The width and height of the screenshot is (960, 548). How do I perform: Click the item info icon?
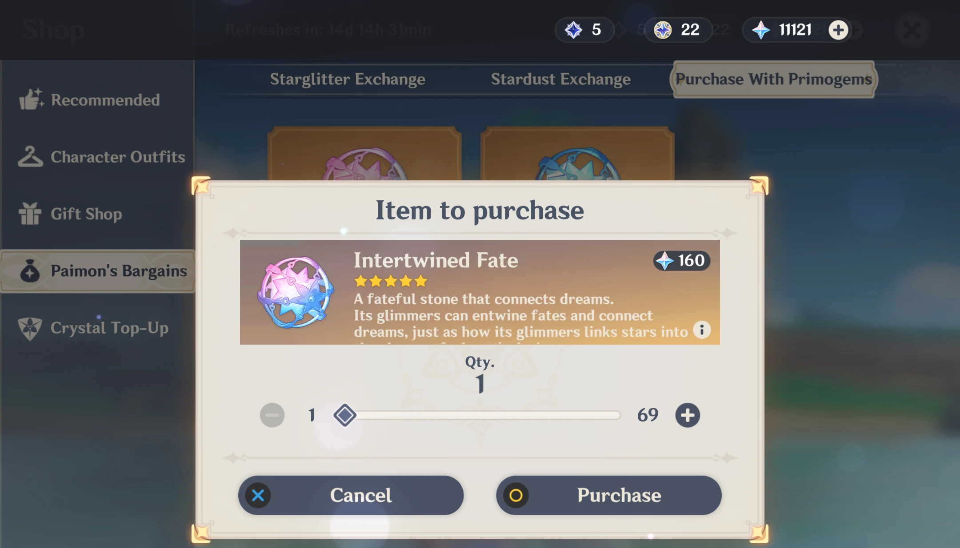coord(702,330)
